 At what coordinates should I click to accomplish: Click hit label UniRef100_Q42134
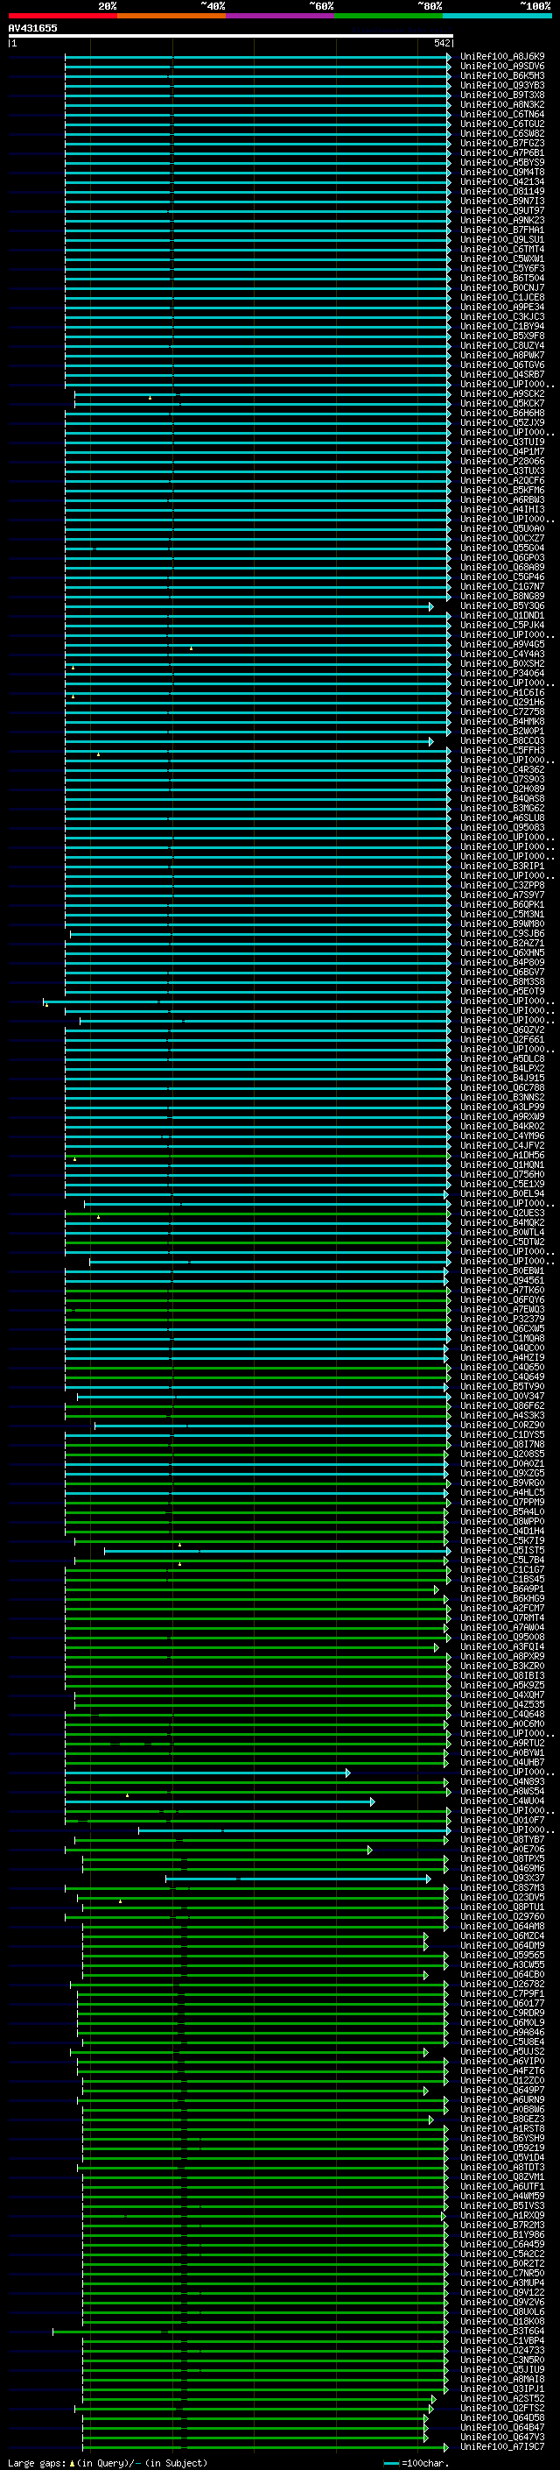coord(502,182)
